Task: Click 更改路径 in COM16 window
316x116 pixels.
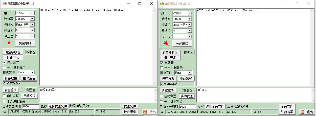Action: point(186,78)
